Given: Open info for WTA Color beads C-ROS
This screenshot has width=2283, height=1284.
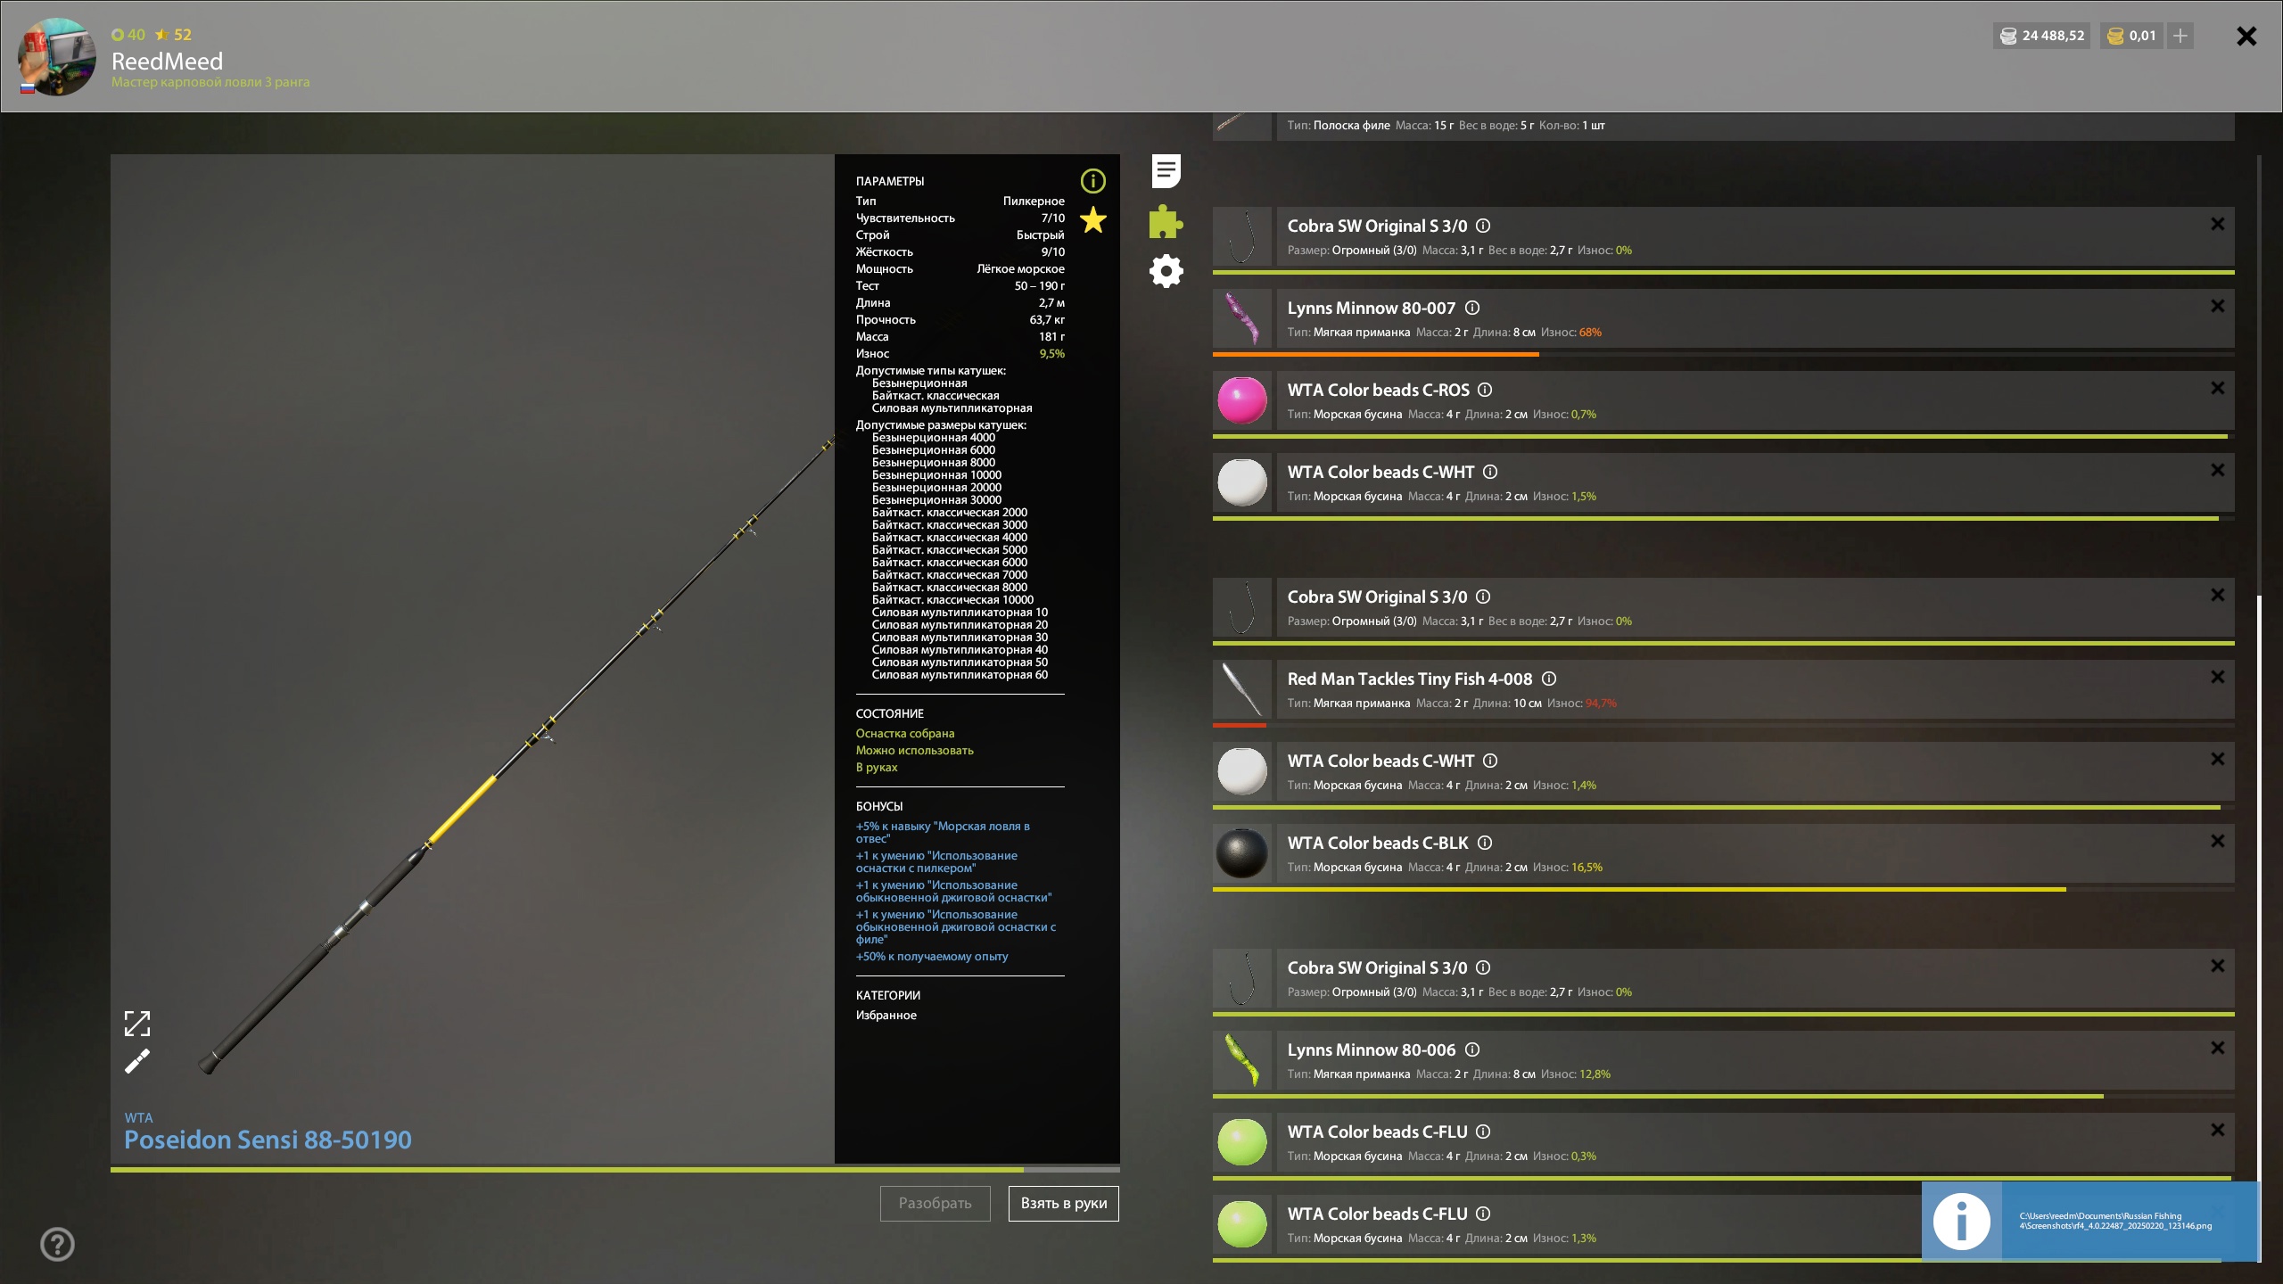Looking at the screenshot, I should pyautogui.click(x=1485, y=391).
